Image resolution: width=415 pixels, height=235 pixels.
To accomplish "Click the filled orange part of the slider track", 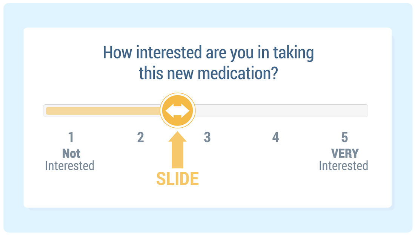I will tap(102, 111).
